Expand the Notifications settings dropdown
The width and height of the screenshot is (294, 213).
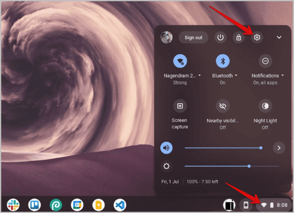coord(283,75)
